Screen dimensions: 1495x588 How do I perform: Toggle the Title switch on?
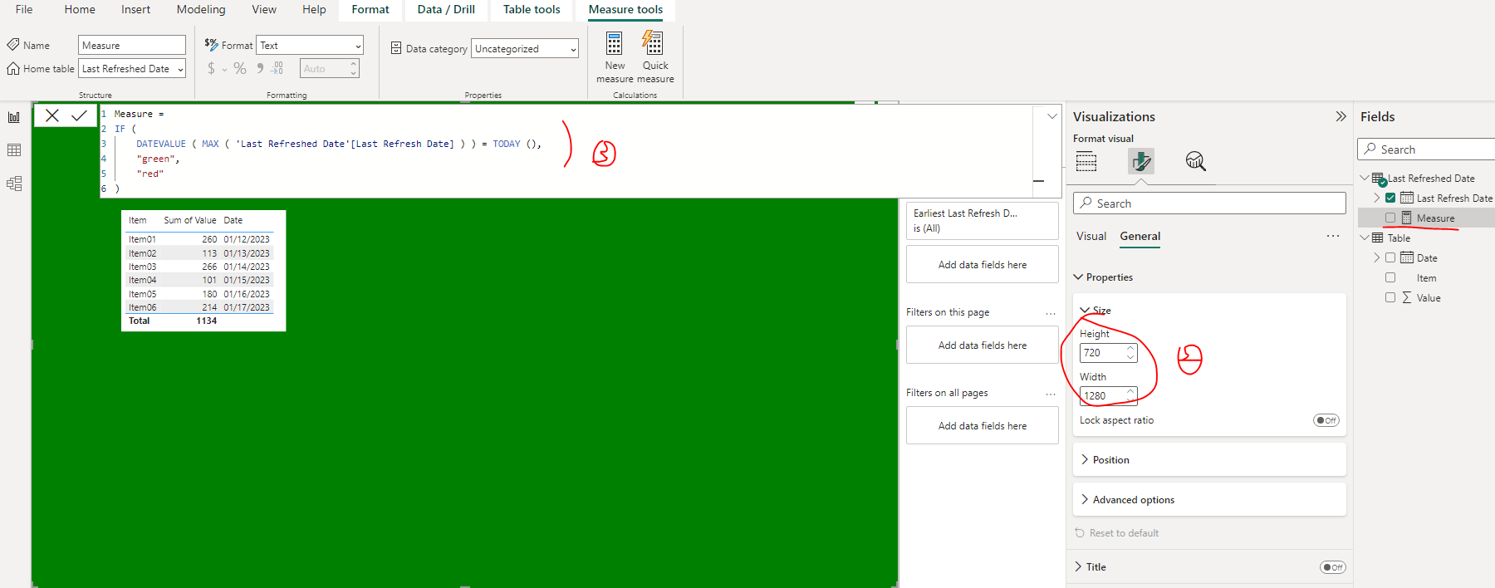(x=1332, y=567)
